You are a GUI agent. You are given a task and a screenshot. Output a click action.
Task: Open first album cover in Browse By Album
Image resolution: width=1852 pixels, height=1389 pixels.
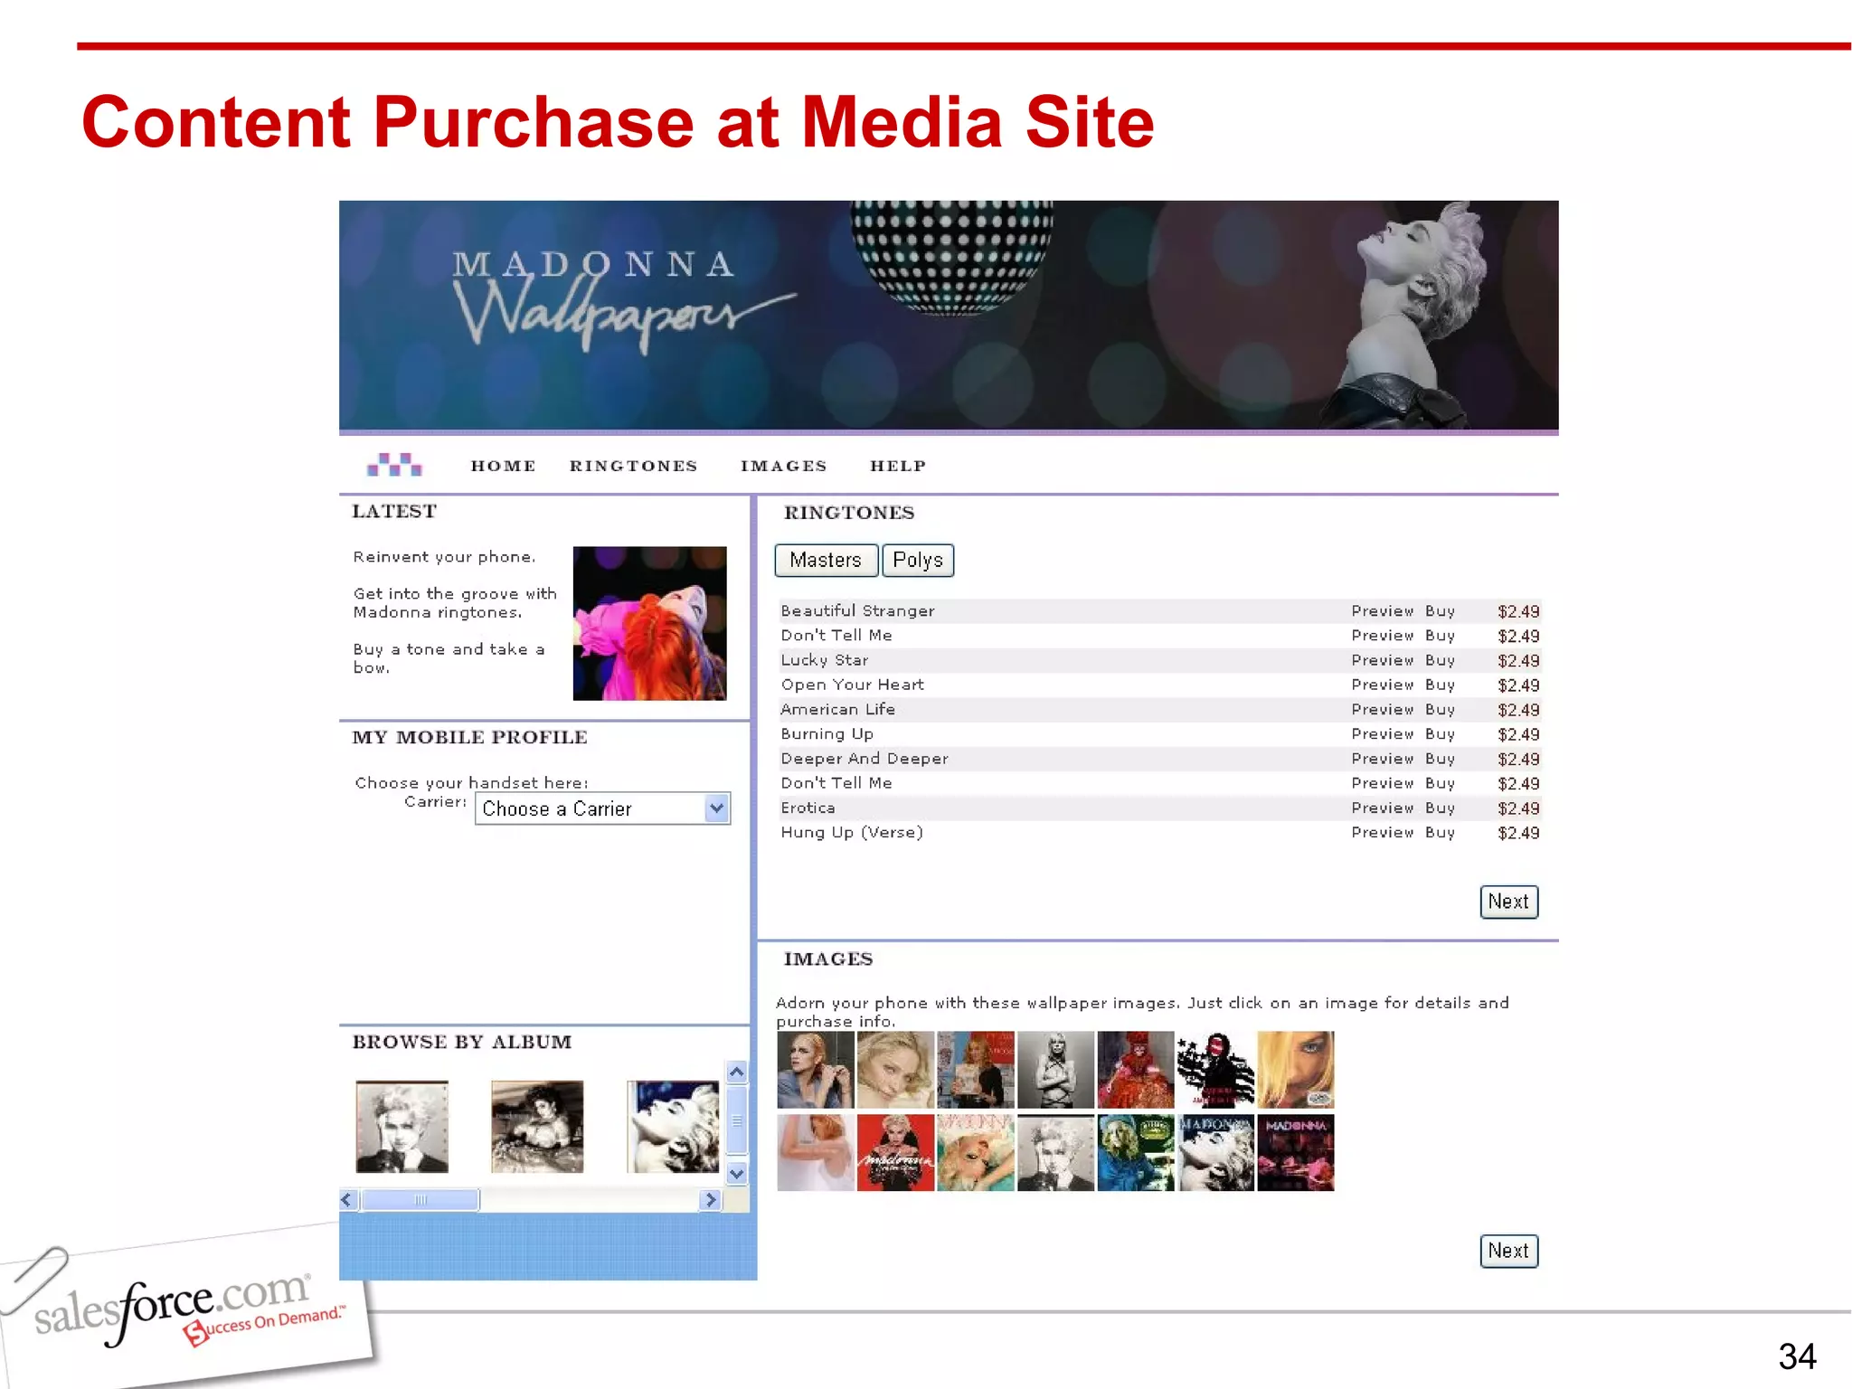pos(402,1127)
